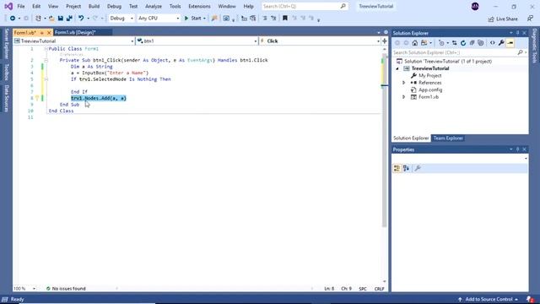Expand the References node in Solution Explorer
Viewport: 540px width, 304px height.
pos(403,83)
